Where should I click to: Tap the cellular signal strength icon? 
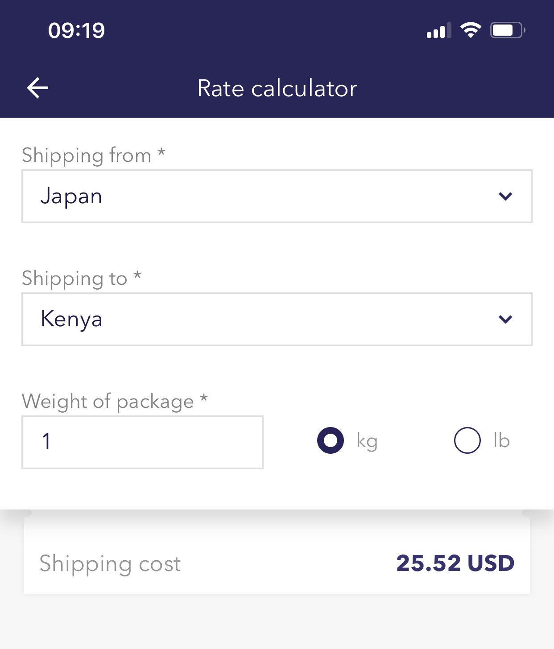(438, 31)
